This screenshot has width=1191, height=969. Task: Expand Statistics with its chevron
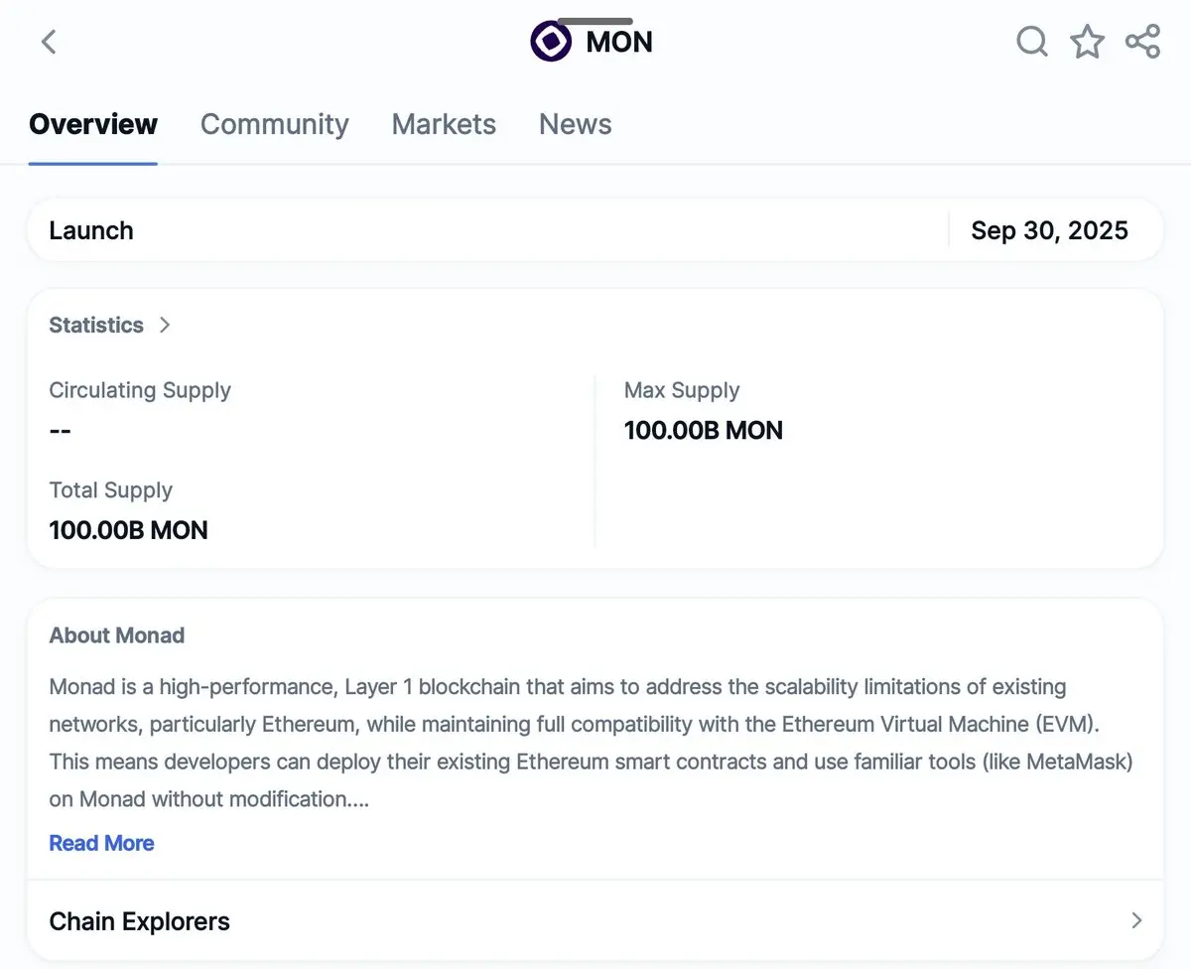click(x=165, y=325)
